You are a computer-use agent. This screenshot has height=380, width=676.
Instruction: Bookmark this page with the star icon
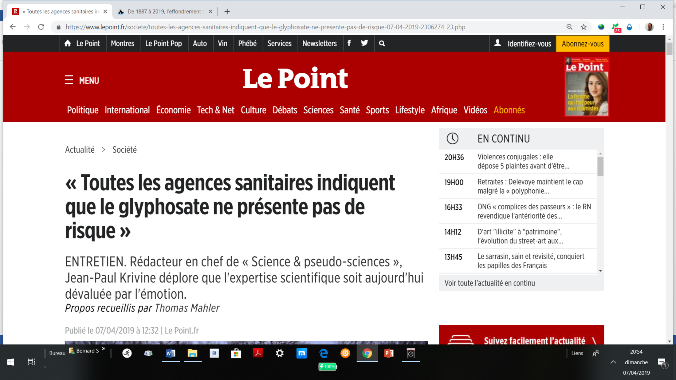584,27
